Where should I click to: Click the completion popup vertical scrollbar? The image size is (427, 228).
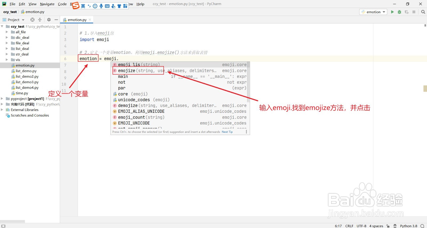pos(248,82)
